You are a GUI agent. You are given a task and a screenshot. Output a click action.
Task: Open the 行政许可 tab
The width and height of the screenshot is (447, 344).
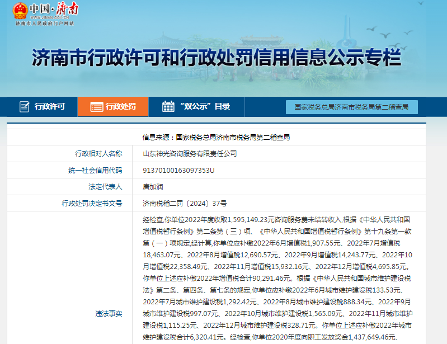(x=42, y=107)
